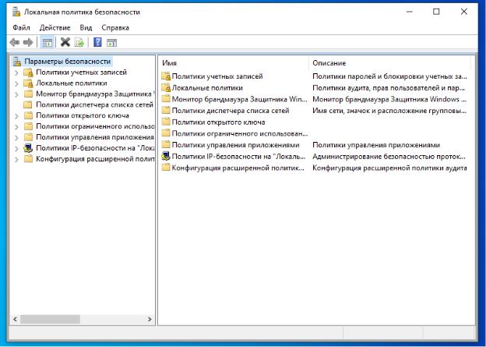The image size is (486, 347).
Task: Open the Действие menu
Action: [x=55, y=27]
